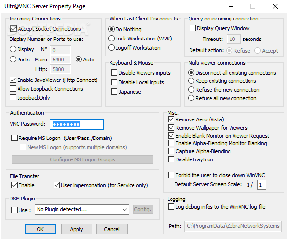Click the Timeout seconds field
Screen dimensions: 287x239
tap(233, 39)
